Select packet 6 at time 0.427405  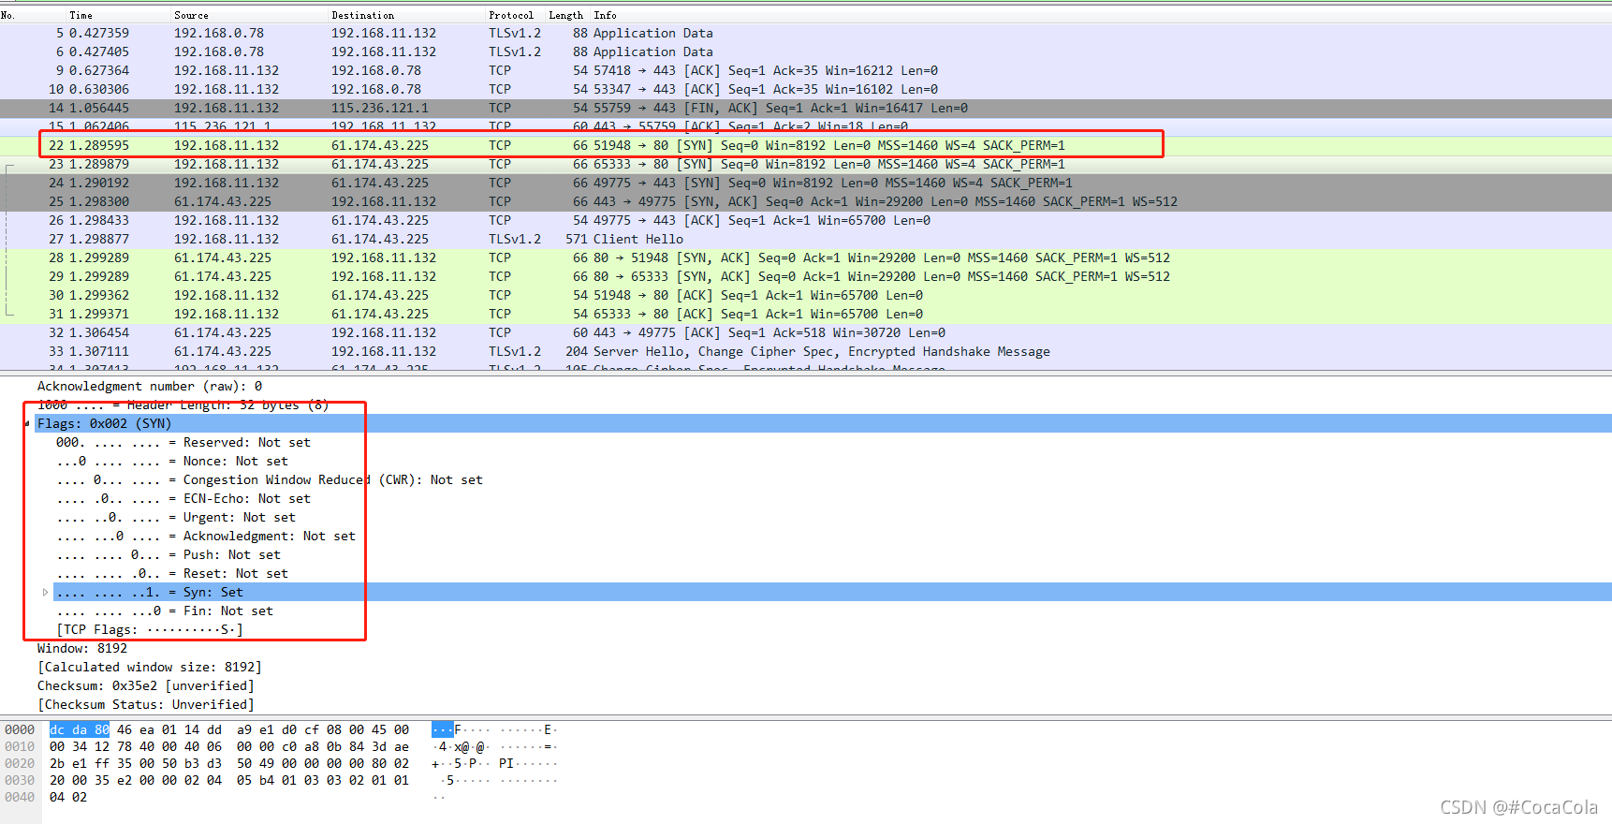806,51
